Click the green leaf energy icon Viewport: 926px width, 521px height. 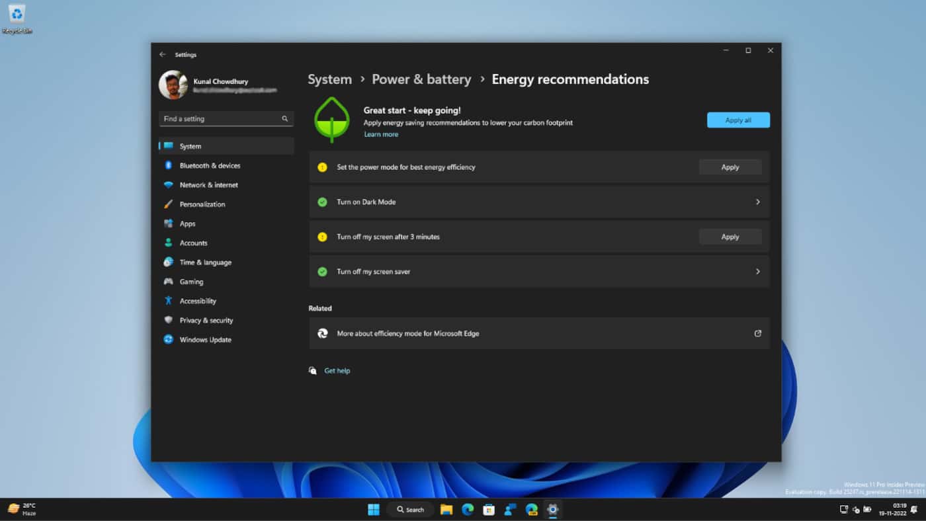tap(331, 120)
